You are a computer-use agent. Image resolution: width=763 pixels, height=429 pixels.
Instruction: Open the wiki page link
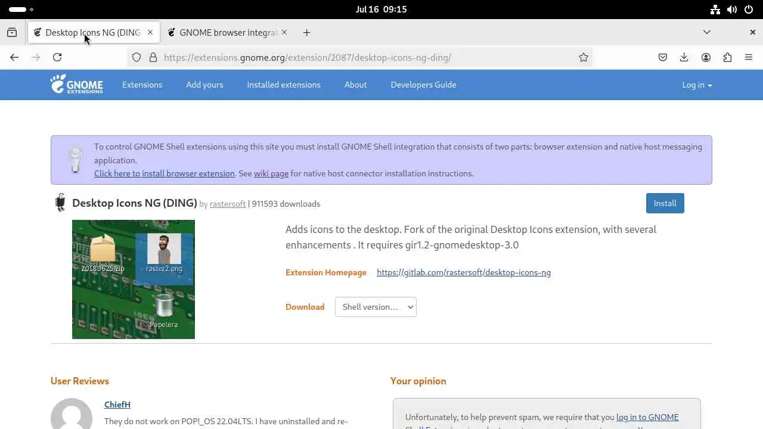pos(271,173)
